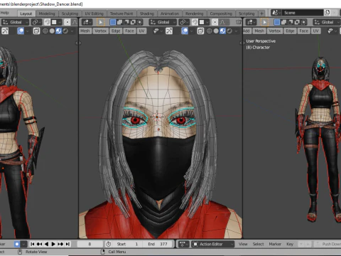The height and width of the screenshot is (256, 341).
Task: Open Add menu in right viewport
Action: [x=247, y=31]
